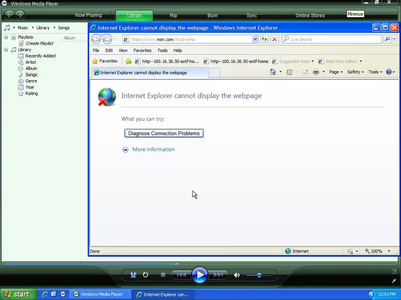Expand the Suggested Sites dropdown
Screen dimensions: 401x300
(312, 61)
